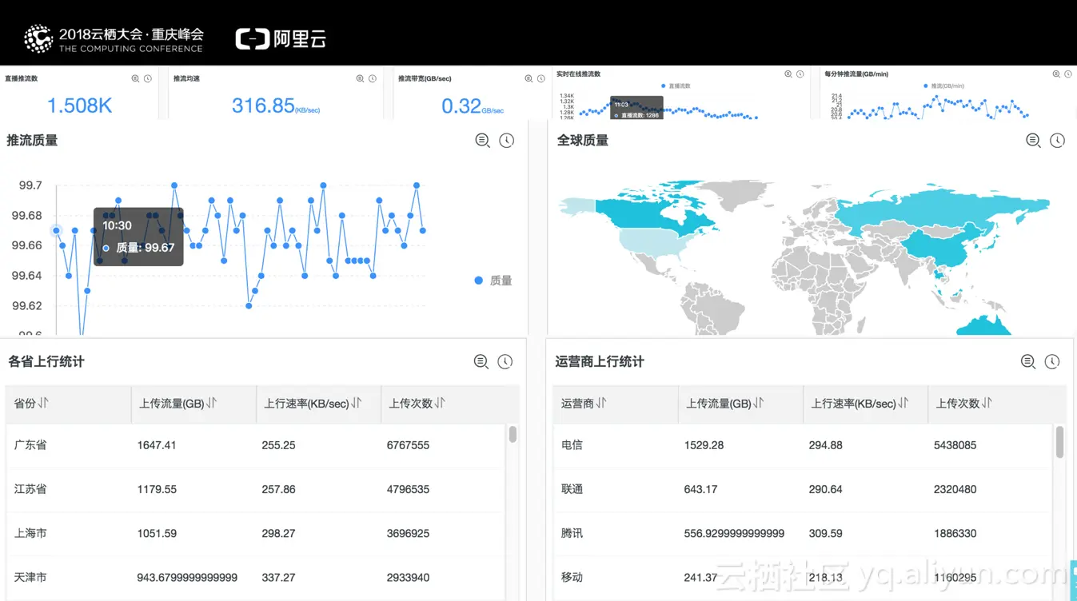Select the 广东省 row cell
Image resolution: width=1077 pixels, height=601 pixels.
point(30,445)
